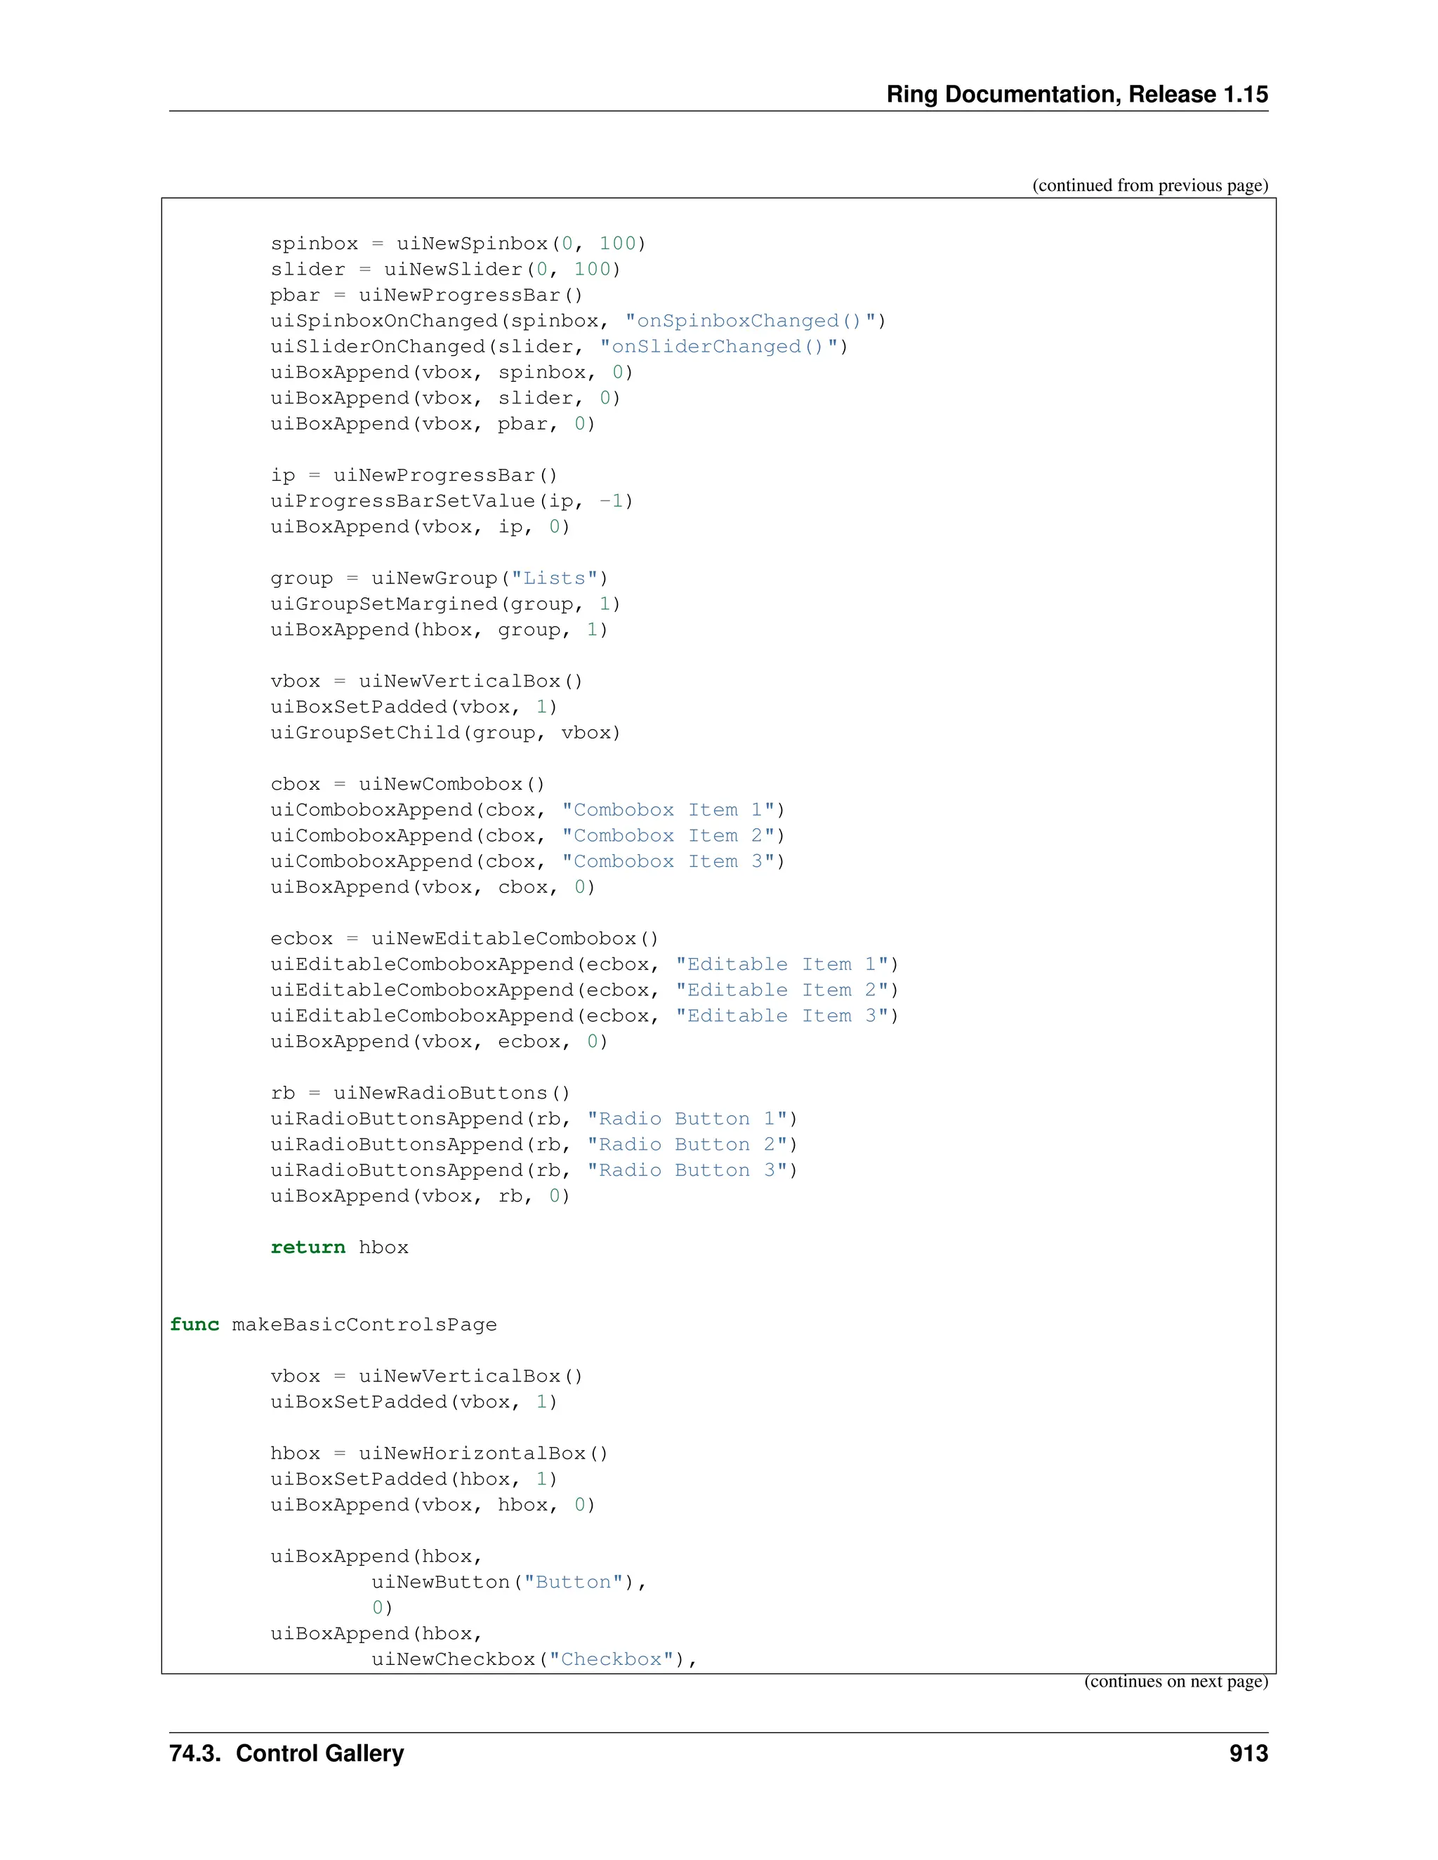
Task: Click the 'Radio Button 1' string
Action: click(x=686, y=1118)
